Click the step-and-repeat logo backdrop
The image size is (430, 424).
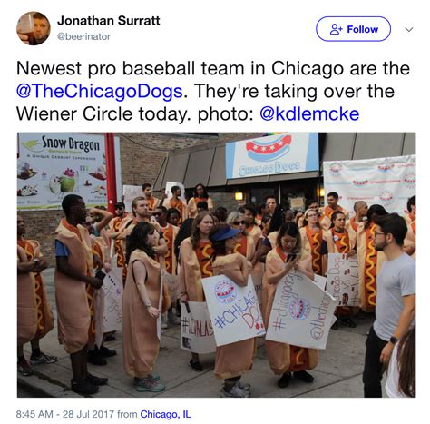point(369,182)
